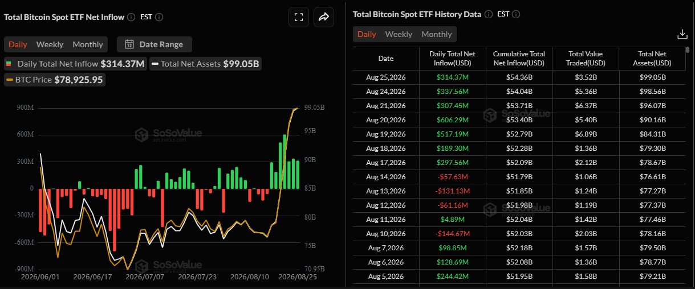Click the $4.89M inflow cell
This screenshot has height=289, width=695.
tap(452, 219)
